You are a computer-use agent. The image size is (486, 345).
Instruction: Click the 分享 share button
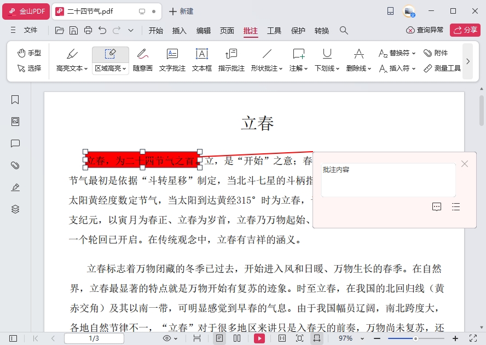pos(465,30)
